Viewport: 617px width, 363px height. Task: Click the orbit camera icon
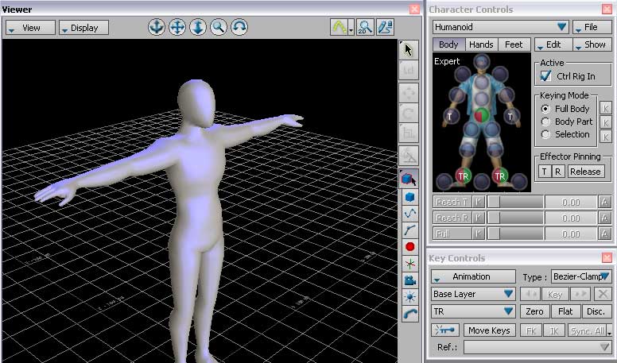[x=157, y=27]
